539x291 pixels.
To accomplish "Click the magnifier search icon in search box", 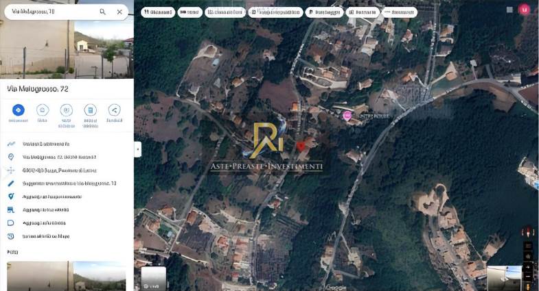I will coord(102,12).
